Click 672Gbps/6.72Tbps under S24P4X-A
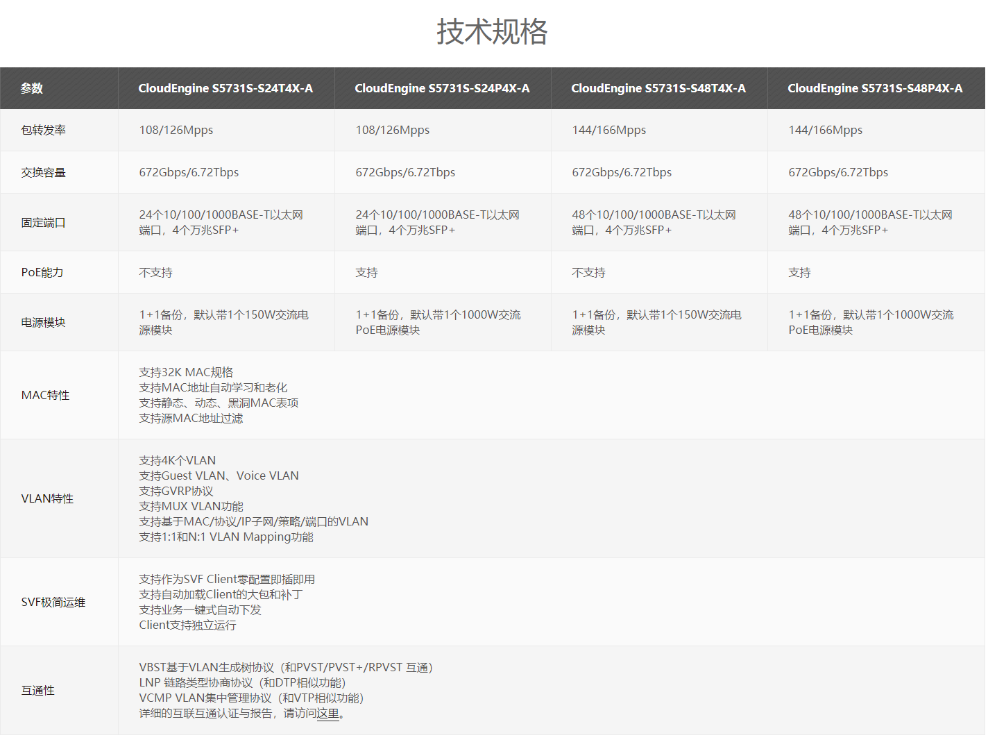 (x=405, y=173)
